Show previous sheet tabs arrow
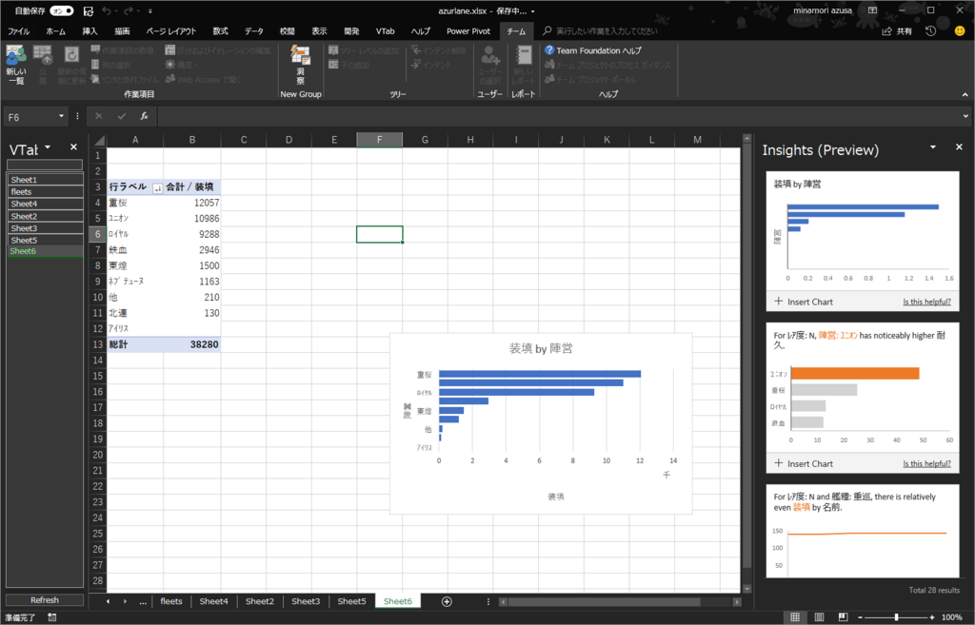This screenshot has width=975, height=625. pyautogui.click(x=109, y=601)
